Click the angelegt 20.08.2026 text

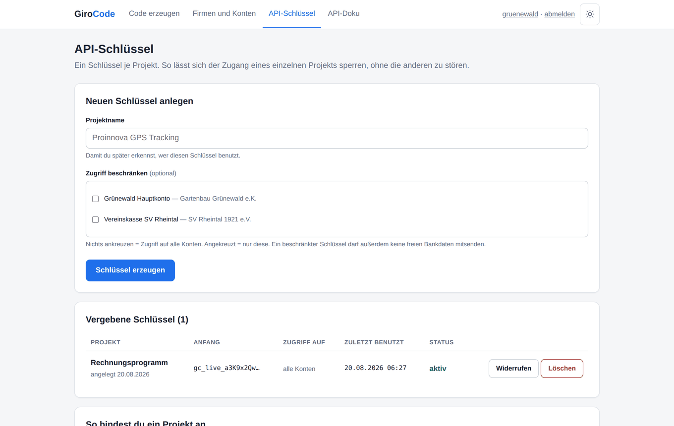[x=120, y=374]
